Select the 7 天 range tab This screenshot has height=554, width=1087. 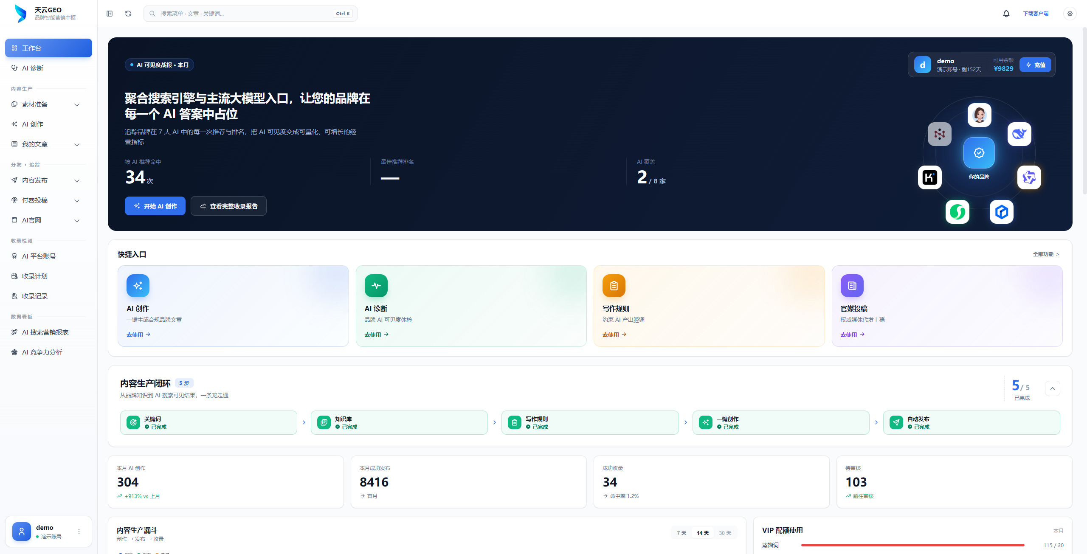[681, 533]
